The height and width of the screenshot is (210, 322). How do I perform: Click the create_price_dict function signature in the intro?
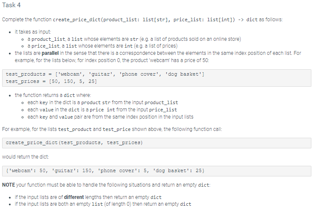pyautogui.click(x=143, y=20)
